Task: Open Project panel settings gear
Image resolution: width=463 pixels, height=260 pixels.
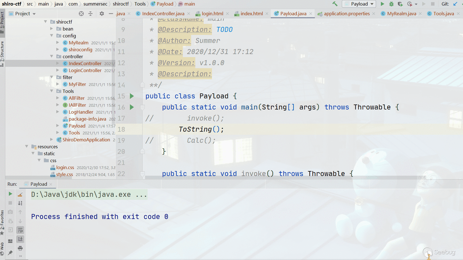Action: [x=102, y=14]
